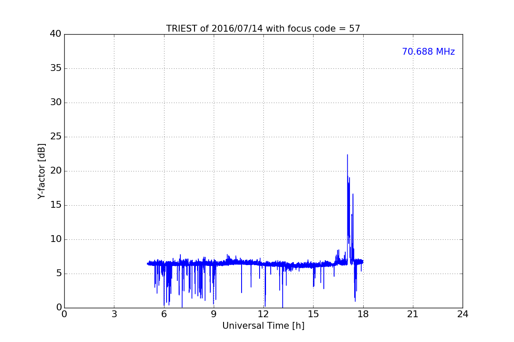The width and height of the screenshot is (514, 342).
Task: Click the y-axis tick label '30'
Action: [x=56, y=103]
